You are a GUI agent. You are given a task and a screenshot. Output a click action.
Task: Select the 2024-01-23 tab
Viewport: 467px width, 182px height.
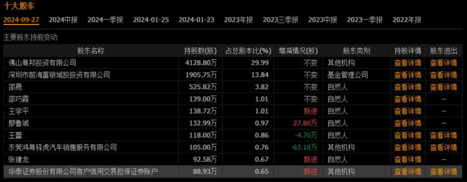(x=196, y=20)
